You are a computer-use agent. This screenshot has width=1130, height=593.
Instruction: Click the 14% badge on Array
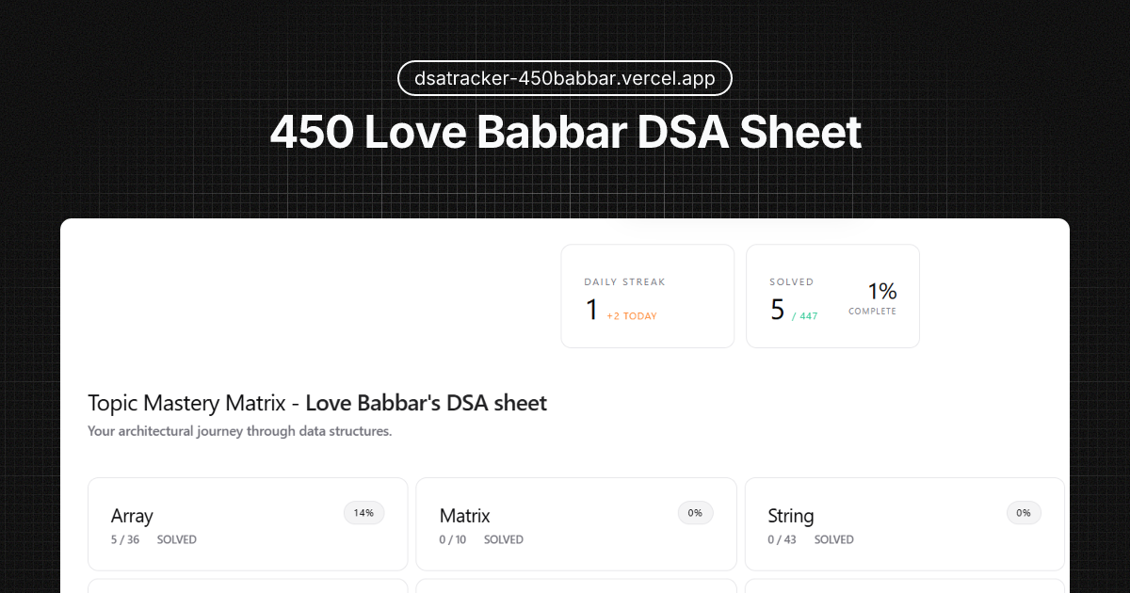364,513
